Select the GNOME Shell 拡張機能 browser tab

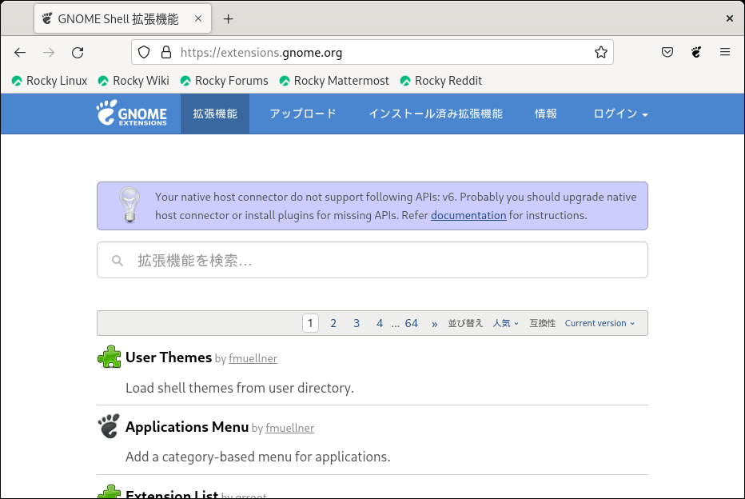click(x=122, y=19)
